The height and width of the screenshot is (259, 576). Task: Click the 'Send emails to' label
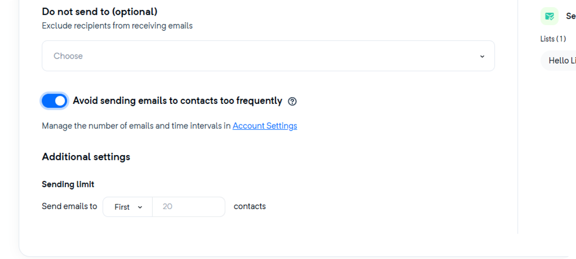click(x=70, y=206)
